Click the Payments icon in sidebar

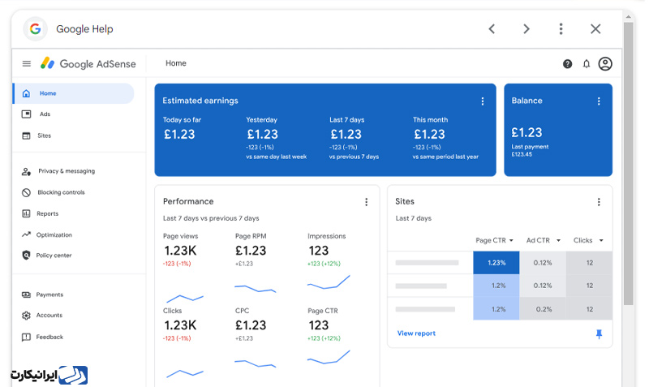(x=26, y=295)
